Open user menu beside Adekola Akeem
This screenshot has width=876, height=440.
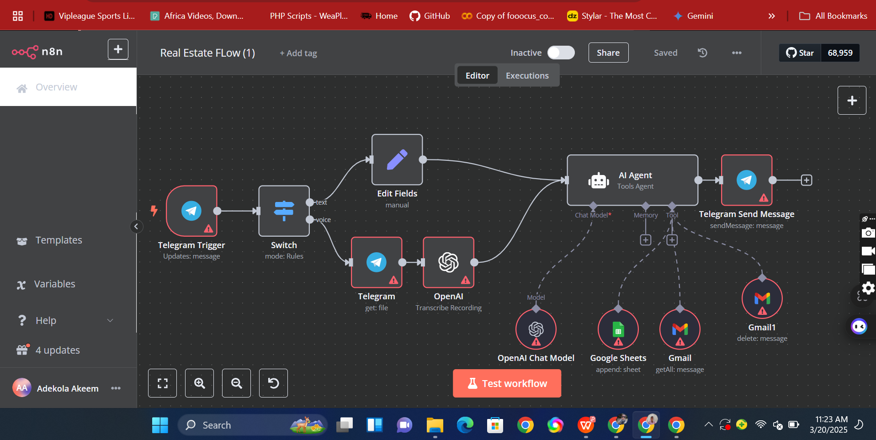(x=116, y=388)
